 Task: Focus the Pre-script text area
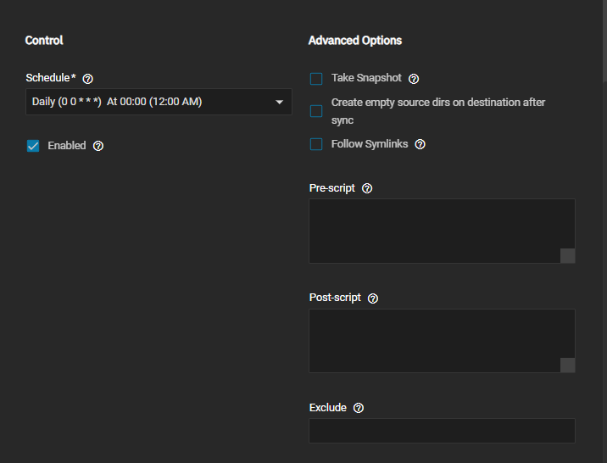point(432,229)
